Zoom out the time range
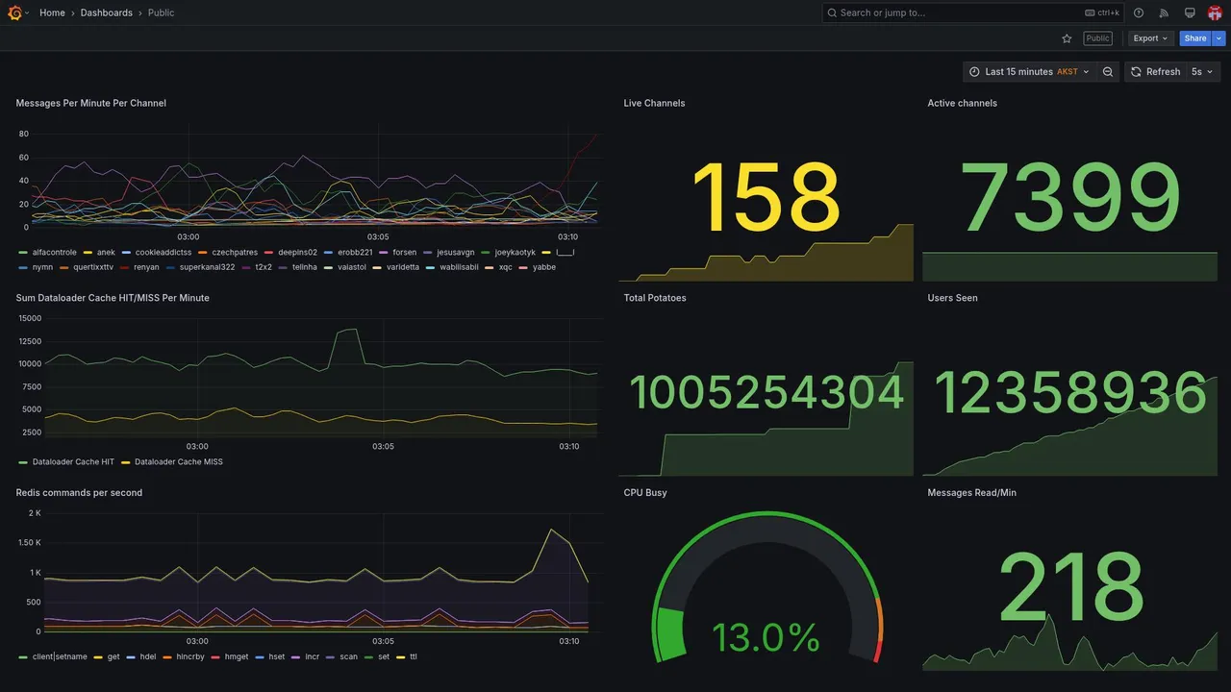This screenshot has width=1231, height=692. tap(1108, 72)
